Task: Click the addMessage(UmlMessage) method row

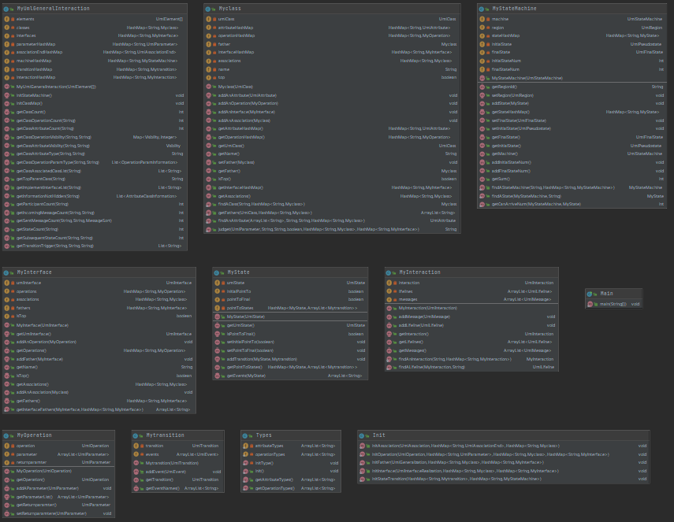Action: point(471,317)
